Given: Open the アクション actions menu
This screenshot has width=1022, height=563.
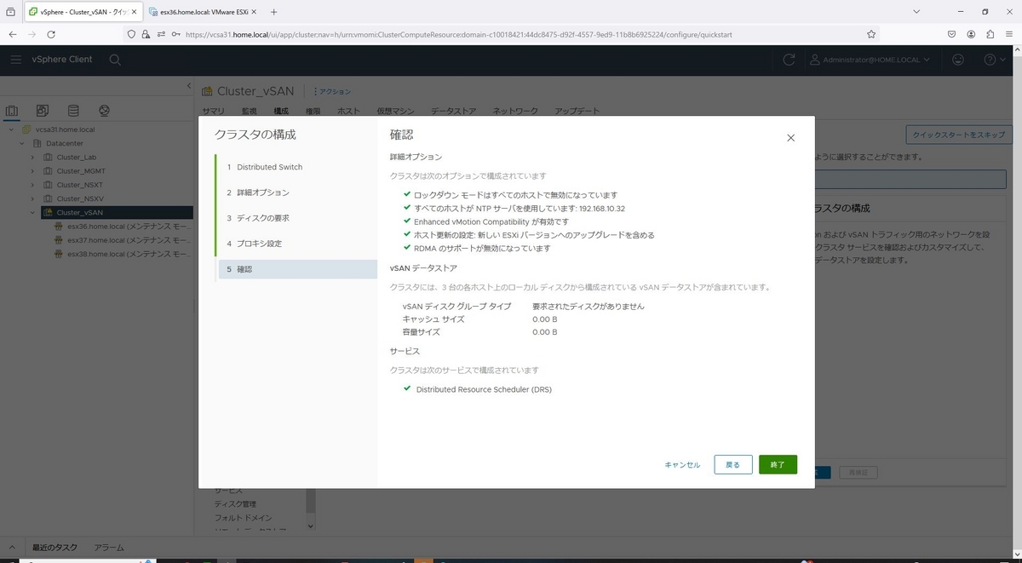Looking at the screenshot, I should (x=332, y=91).
